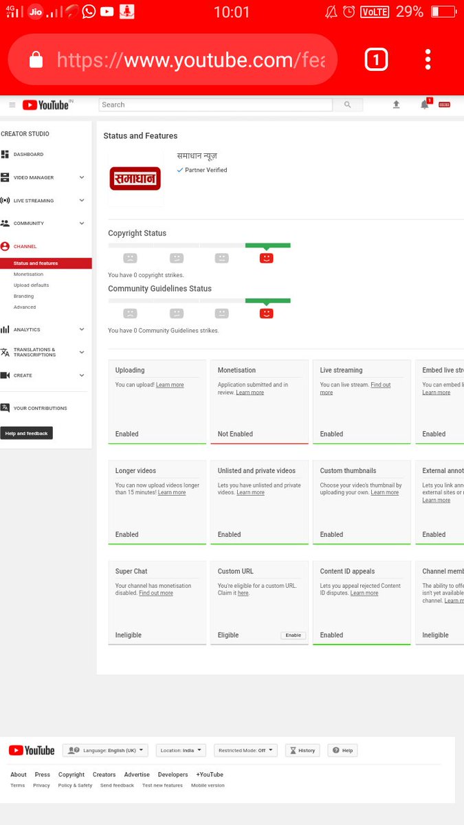
Task: Click the Community people icon
Action: click(x=5, y=223)
